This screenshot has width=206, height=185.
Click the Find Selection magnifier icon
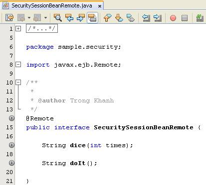(x=57, y=17)
